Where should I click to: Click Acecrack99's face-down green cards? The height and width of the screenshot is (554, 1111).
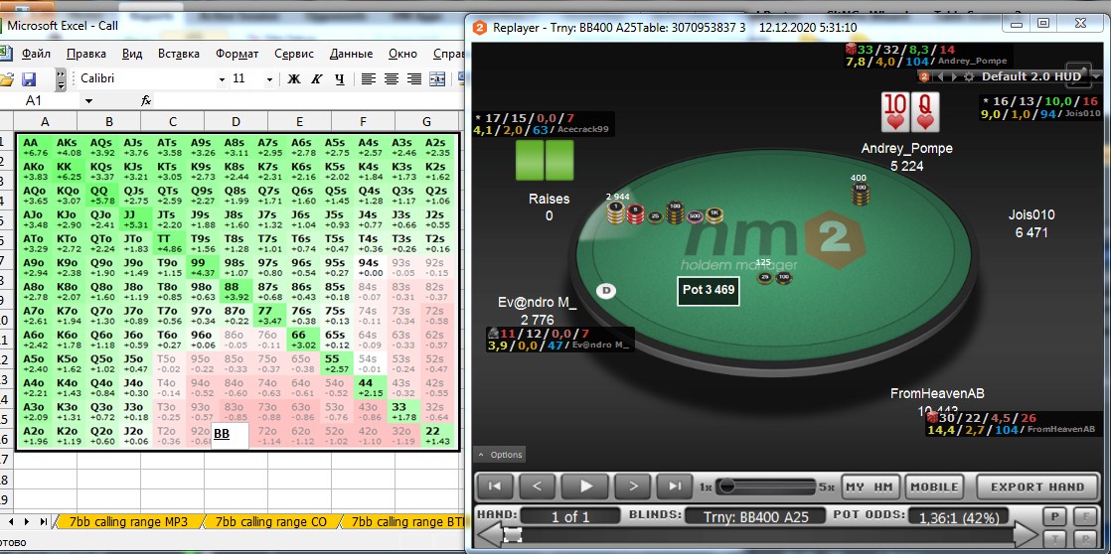tap(545, 160)
